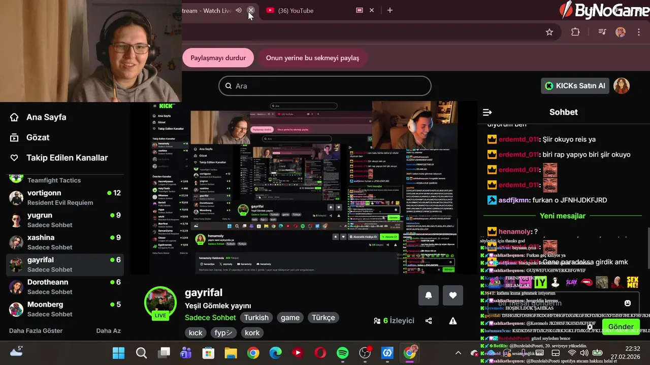
Task: Click username henamoly in chat
Action: [x=514, y=232]
